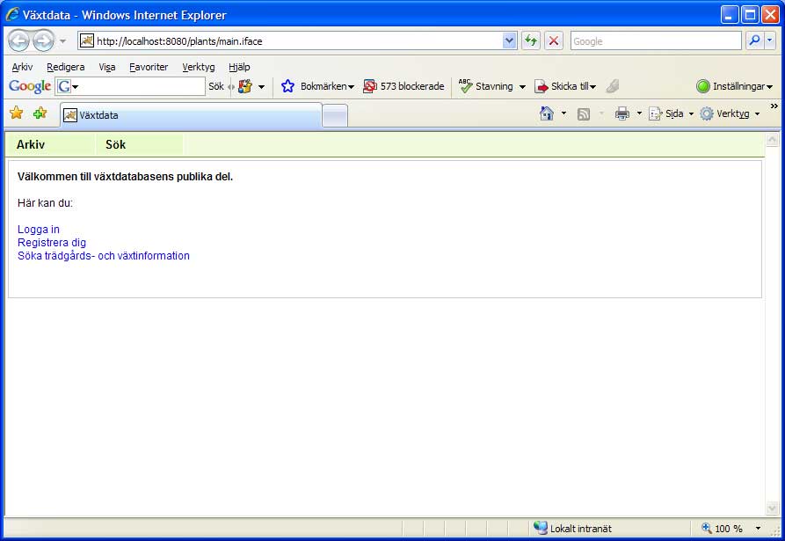The height and width of the screenshot is (541, 785).
Task: Open the Sida command bar menu
Action: pos(672,113)
